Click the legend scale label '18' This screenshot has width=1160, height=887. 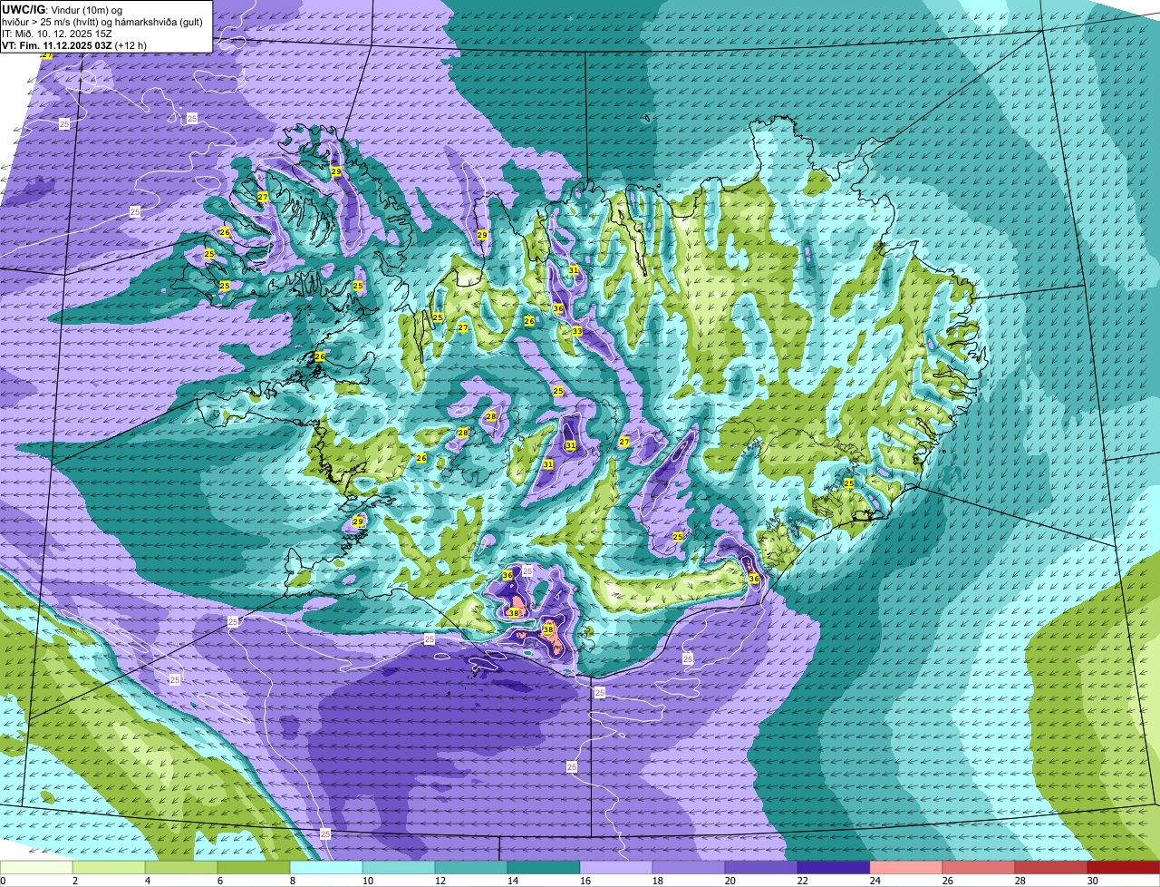click(658, 881)
